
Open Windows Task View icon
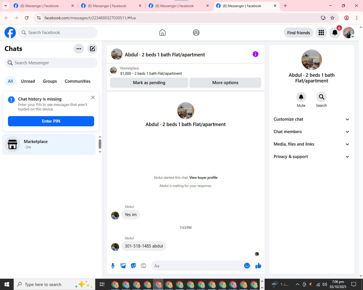(102, 284)
